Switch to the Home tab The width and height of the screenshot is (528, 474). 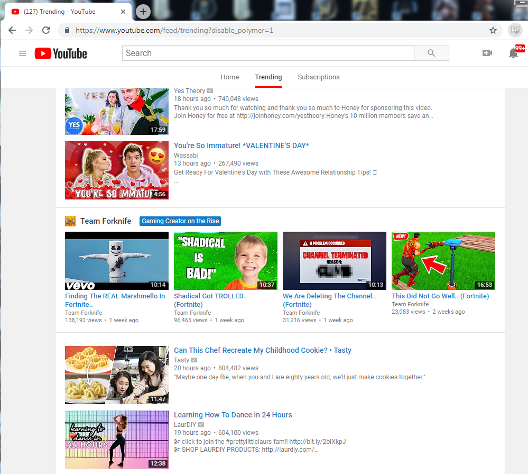pyautogui.click(x=229, y=77)
